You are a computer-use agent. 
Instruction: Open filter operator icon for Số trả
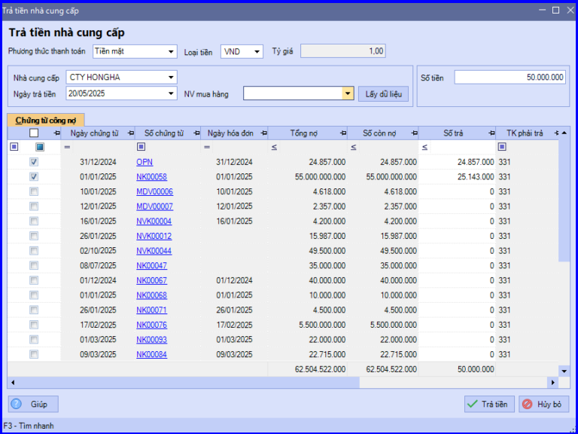coord(424,147)
